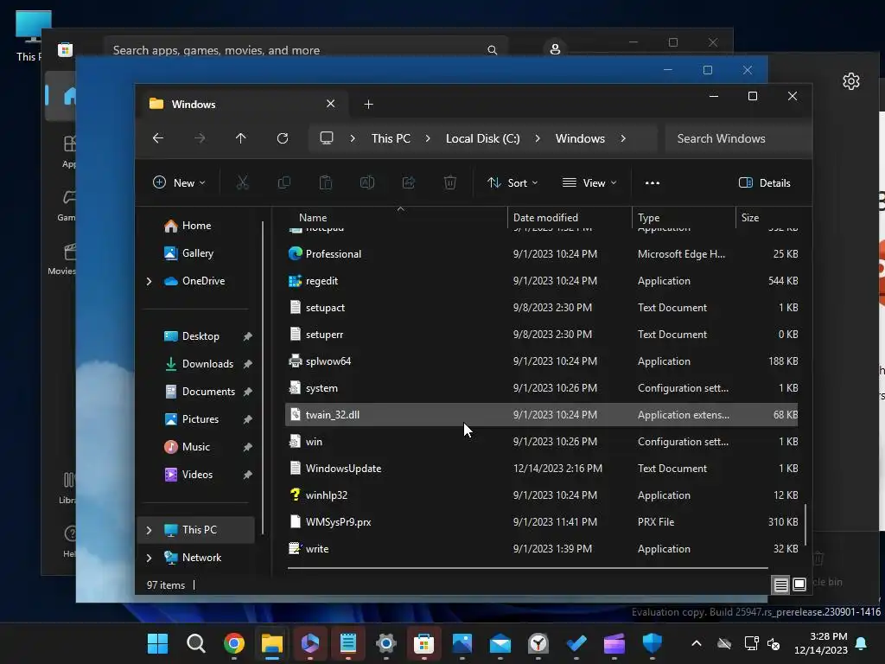Select the regedit file row

(542, 281)
